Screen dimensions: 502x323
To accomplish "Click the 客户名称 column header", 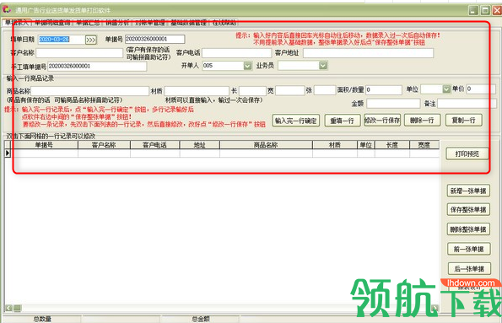I will (x=104, y=145).
